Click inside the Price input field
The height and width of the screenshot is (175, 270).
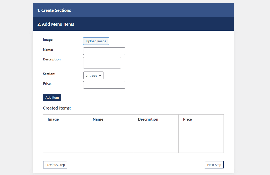click(x=104, y=85)
